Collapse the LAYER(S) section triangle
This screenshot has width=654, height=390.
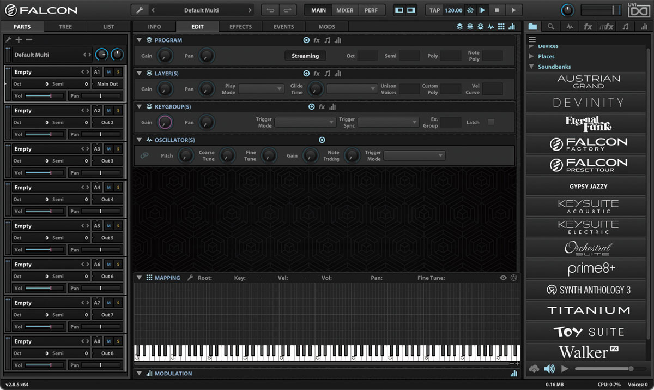[x=140, y=74]
